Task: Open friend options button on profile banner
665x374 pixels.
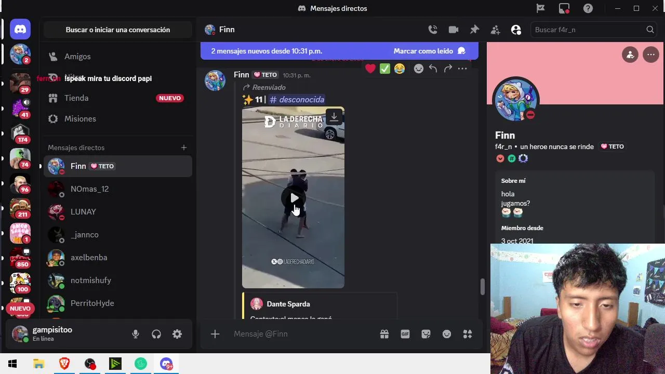Action: [630, 55]
